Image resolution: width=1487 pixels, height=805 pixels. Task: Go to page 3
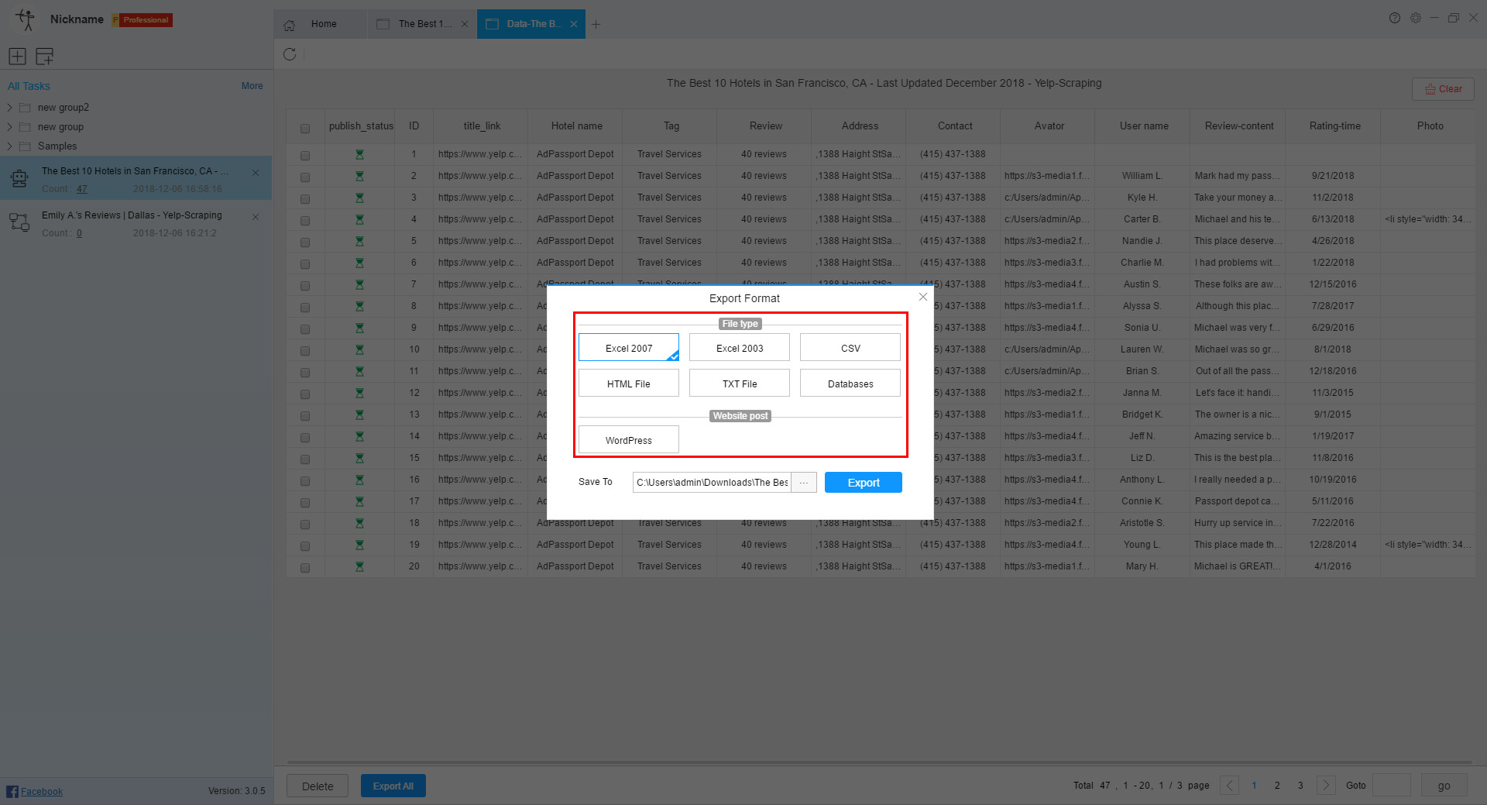coord(1300,785)
